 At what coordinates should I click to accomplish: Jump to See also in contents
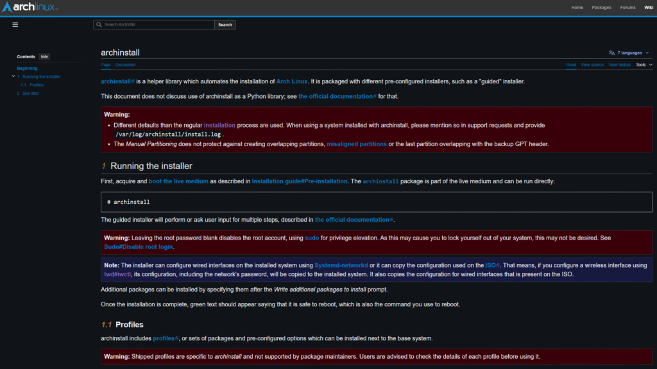click(30, 94)
